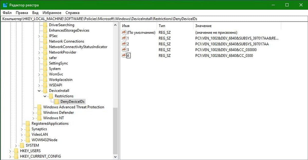Collapse the Restrictions key
Screen dimensions: 308x160
tap(45, 96)
